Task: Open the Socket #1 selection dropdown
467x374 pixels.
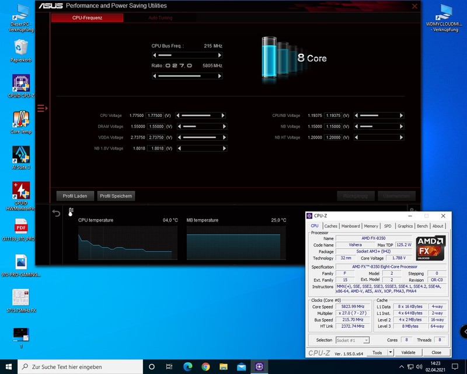Action: click(x=353, y=340)
